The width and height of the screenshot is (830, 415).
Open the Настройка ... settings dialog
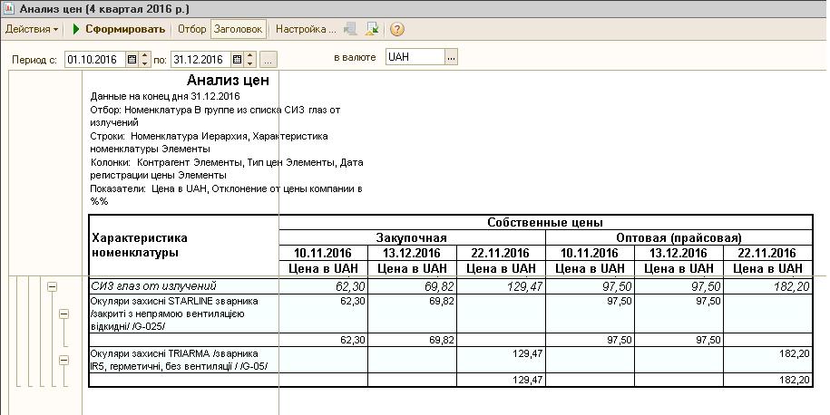306,29
